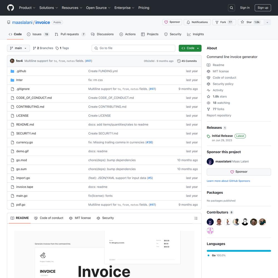Click the heart icon beside Code of conduct in About
The height and width of the screenshot is (278, 278).
(209, 78)
